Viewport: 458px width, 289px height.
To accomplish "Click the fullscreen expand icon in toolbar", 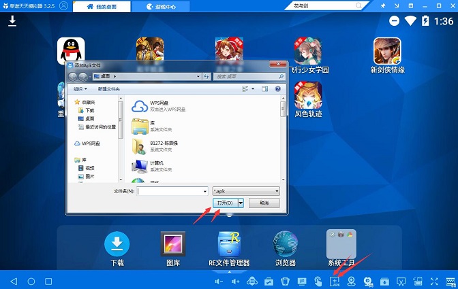I will (434, 281).
